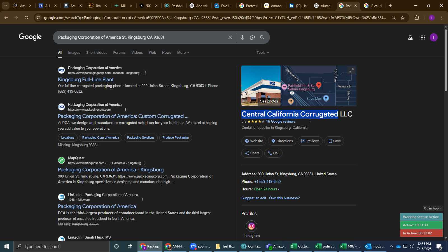Open options for the MapQuest result
448x252 pixels.
[144, 163]
